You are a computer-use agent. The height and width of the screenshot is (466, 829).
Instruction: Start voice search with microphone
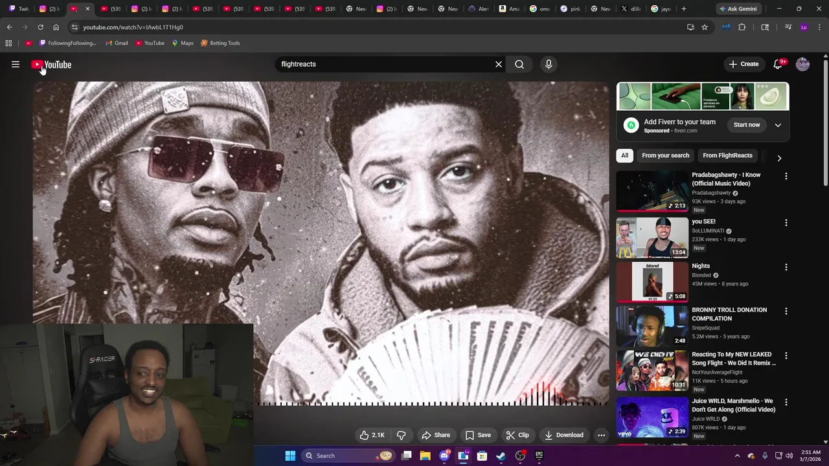tap(549, 64)
